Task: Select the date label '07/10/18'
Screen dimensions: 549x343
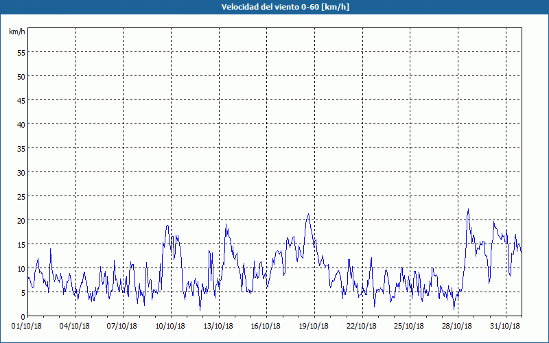Action: tap(122, 327)
